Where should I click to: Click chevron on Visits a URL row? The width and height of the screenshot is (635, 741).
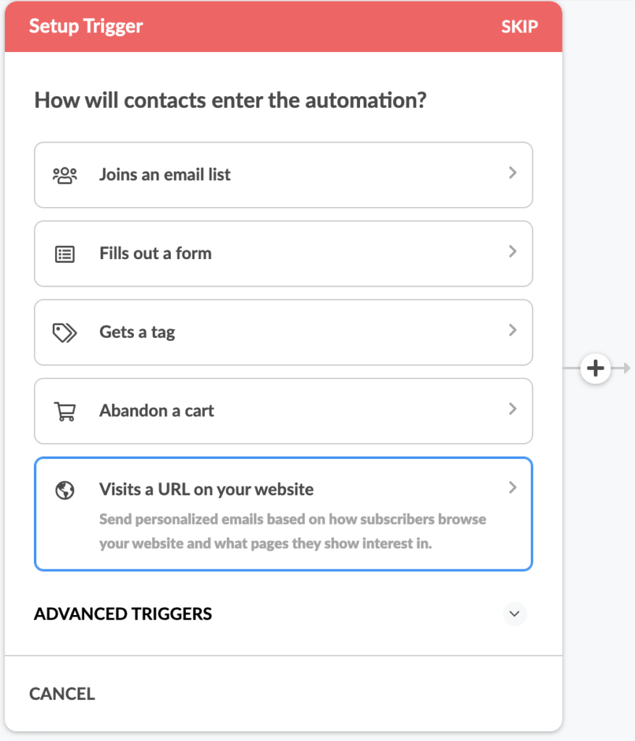coord(513,487)
